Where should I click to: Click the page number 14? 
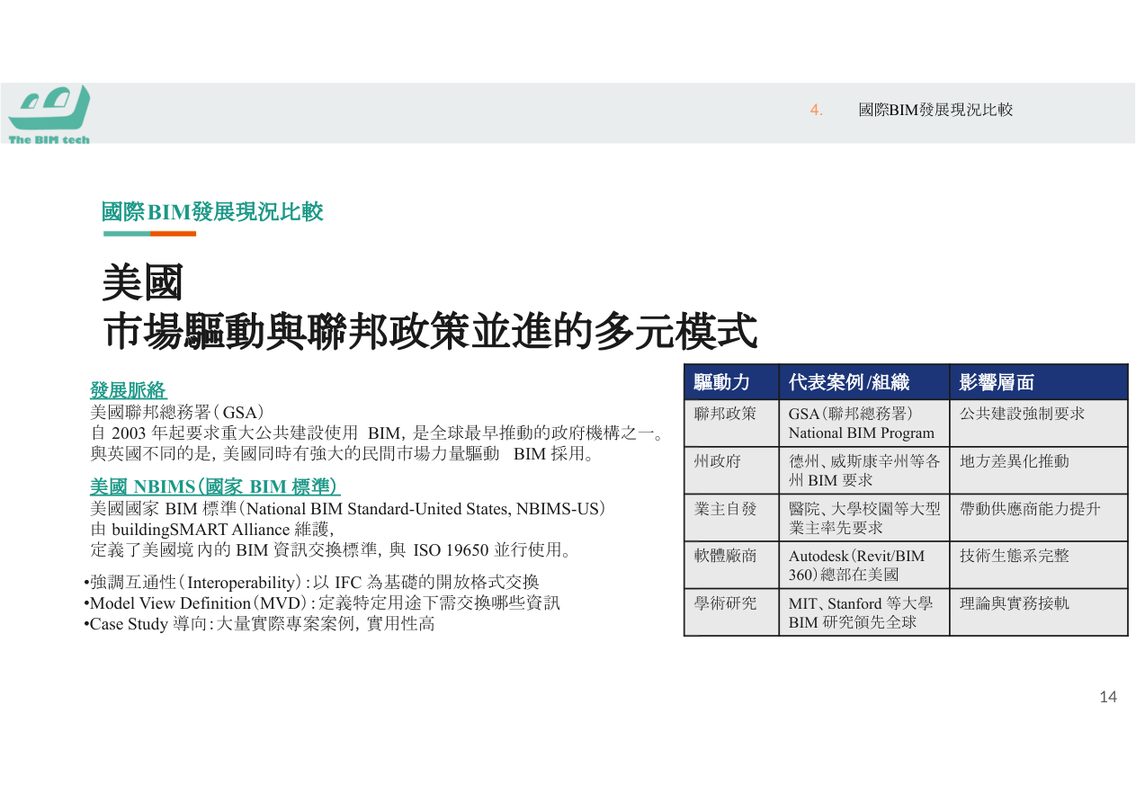[x=1108, y=697]
